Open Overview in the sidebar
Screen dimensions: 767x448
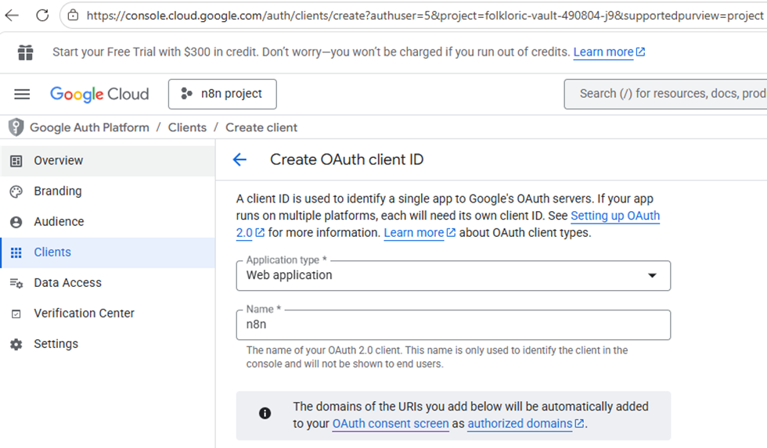pos(58,160)
